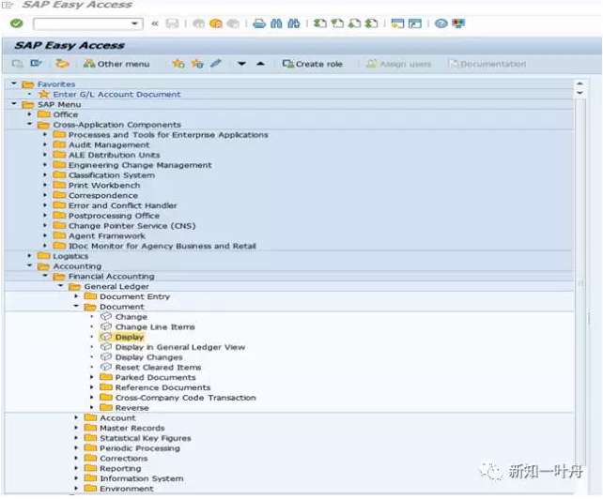This screenshot has width=603, height=499.
Task: Select the Print Workbench folder
Action: (x=104, y=185)
